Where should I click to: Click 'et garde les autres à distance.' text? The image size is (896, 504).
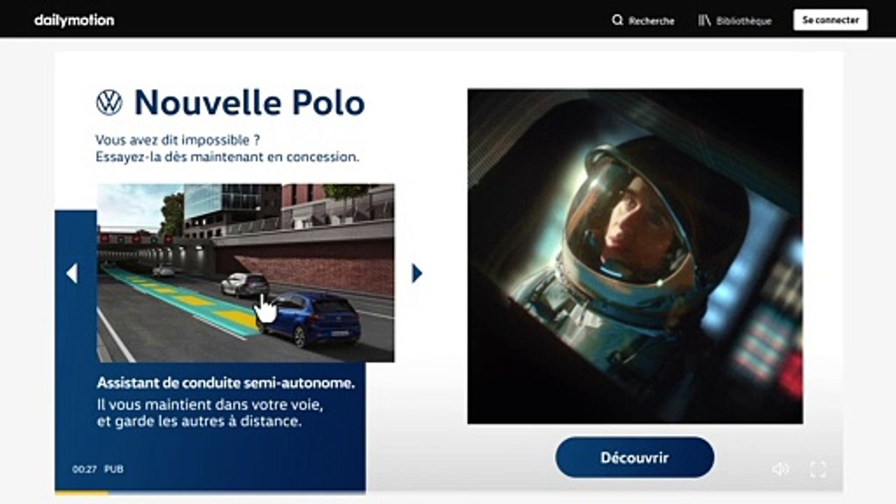tap(199, 422)
